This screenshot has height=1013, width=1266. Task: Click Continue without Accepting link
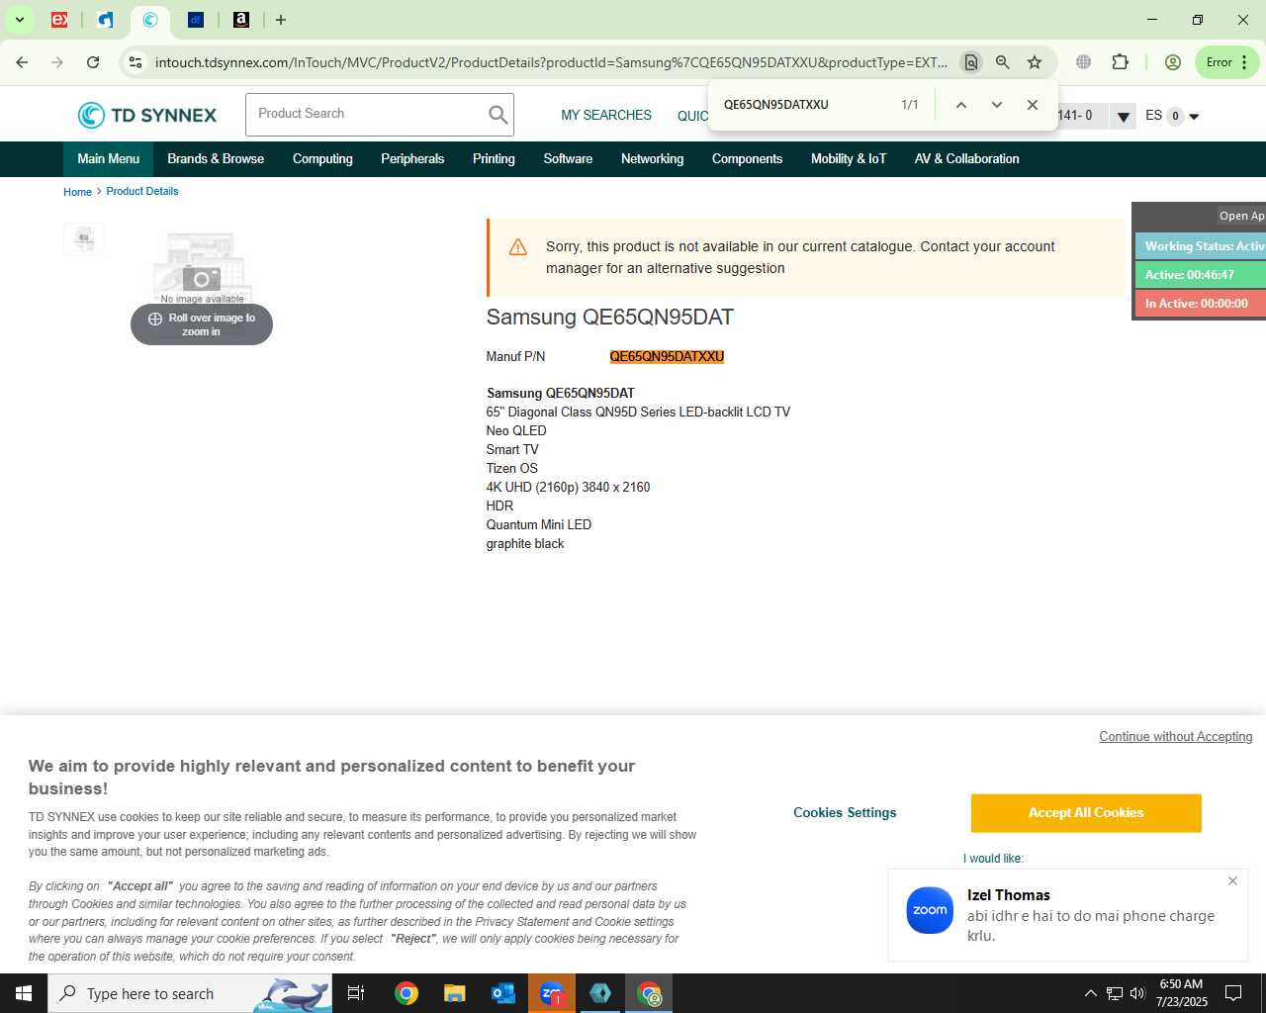tap(1175, 737)
